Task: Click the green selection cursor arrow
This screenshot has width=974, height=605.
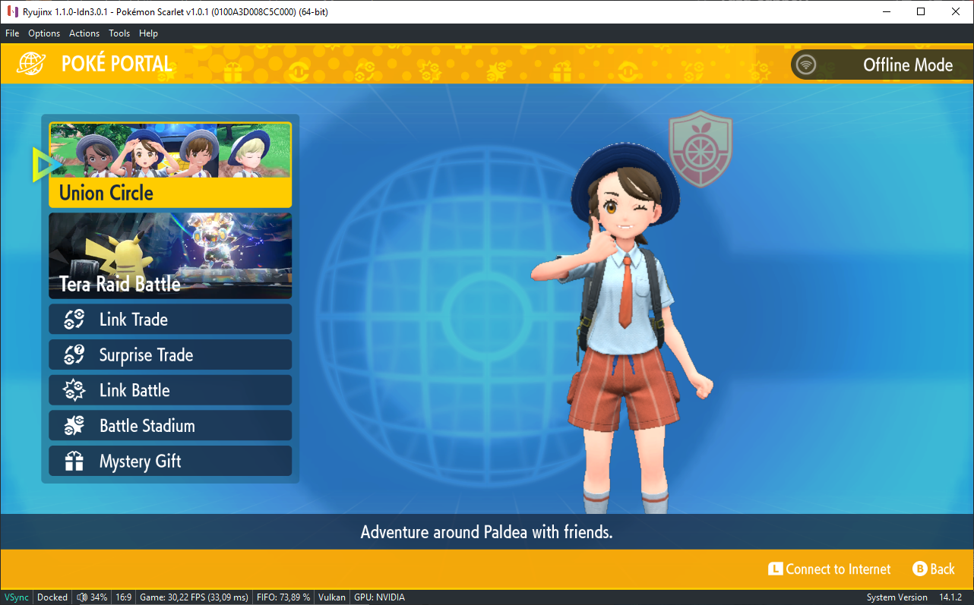Action: click(46, 165)
